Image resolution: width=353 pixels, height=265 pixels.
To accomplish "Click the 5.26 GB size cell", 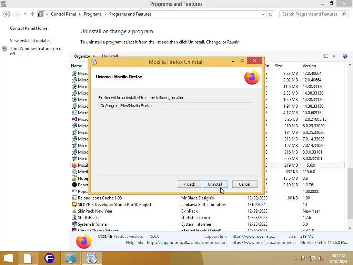I will point(291,119).
